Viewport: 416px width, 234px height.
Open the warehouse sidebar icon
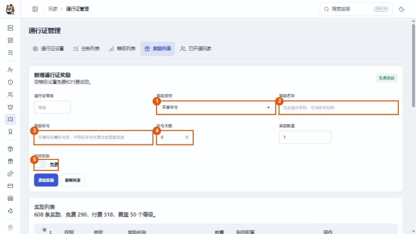click(x=10, y=198)
